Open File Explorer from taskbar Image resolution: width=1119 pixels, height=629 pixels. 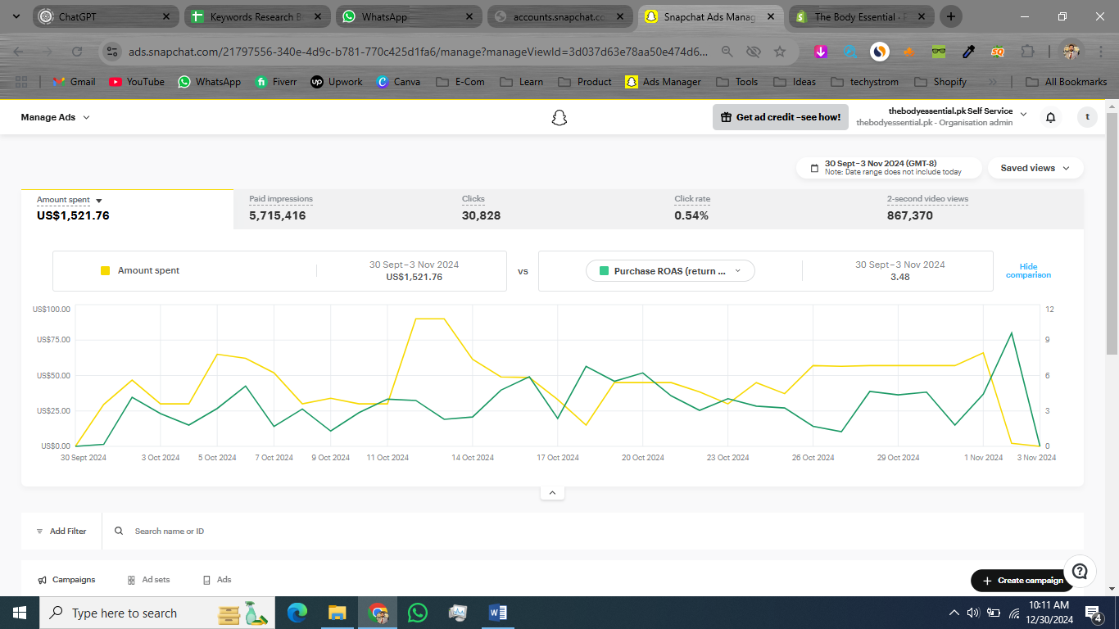338,613
